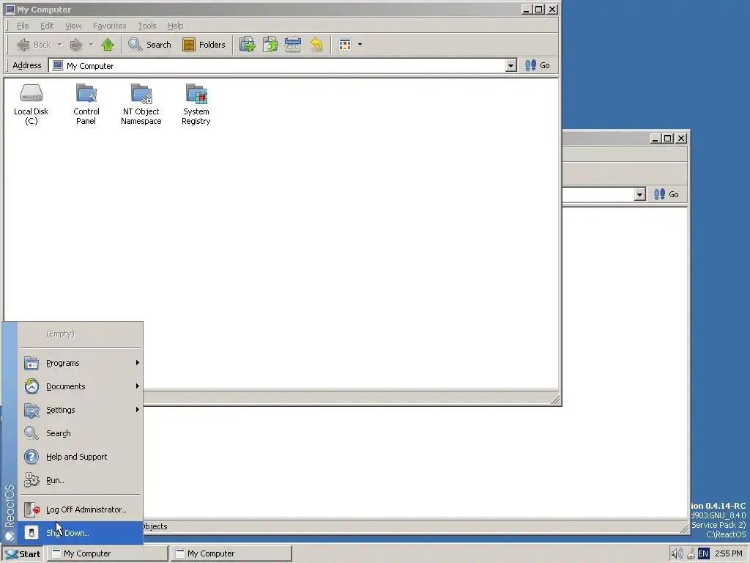Screen dimensions: 750x563
Task: Click the Start button
Action: 23,554
